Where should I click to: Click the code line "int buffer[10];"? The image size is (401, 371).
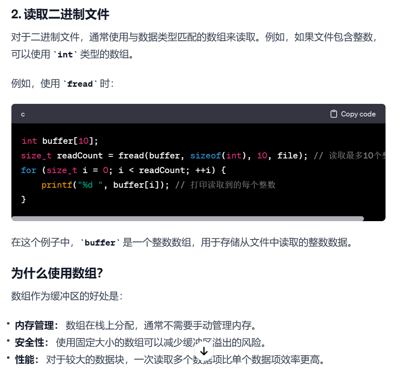point(60,141)
